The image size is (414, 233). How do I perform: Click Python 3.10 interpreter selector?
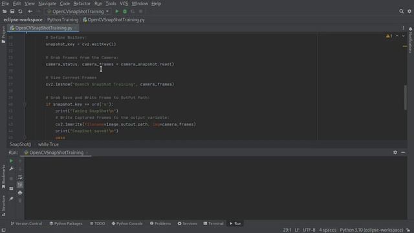(371, 230)
